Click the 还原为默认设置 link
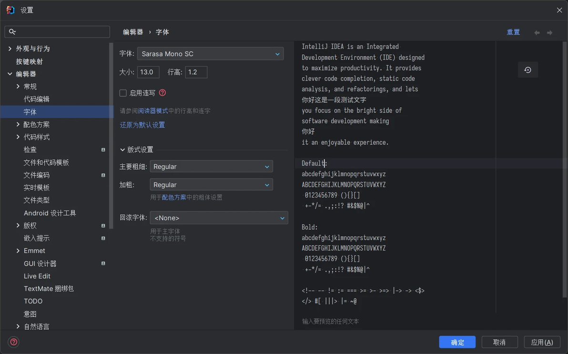 tap(142, 125)
